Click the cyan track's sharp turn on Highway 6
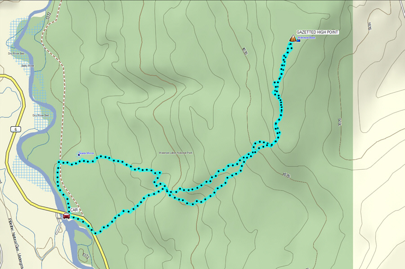Screen dimensions: 405x269 pos(95,233)
